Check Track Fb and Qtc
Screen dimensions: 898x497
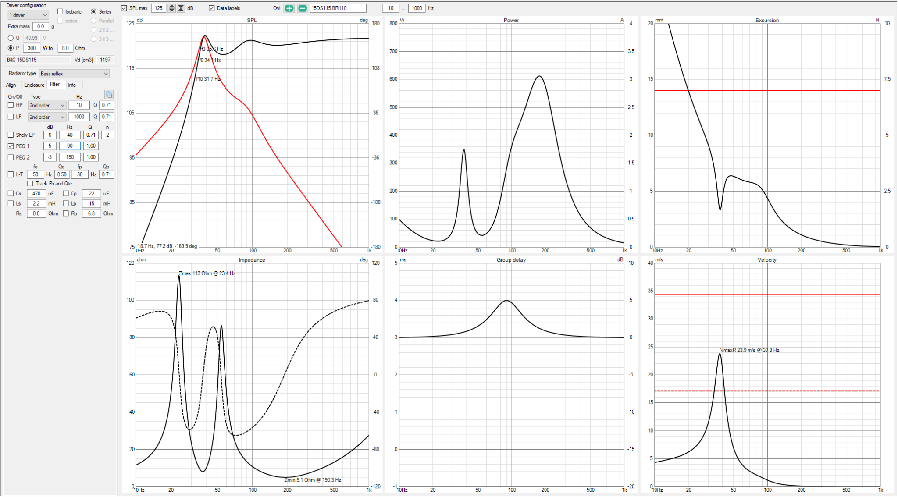30,183
